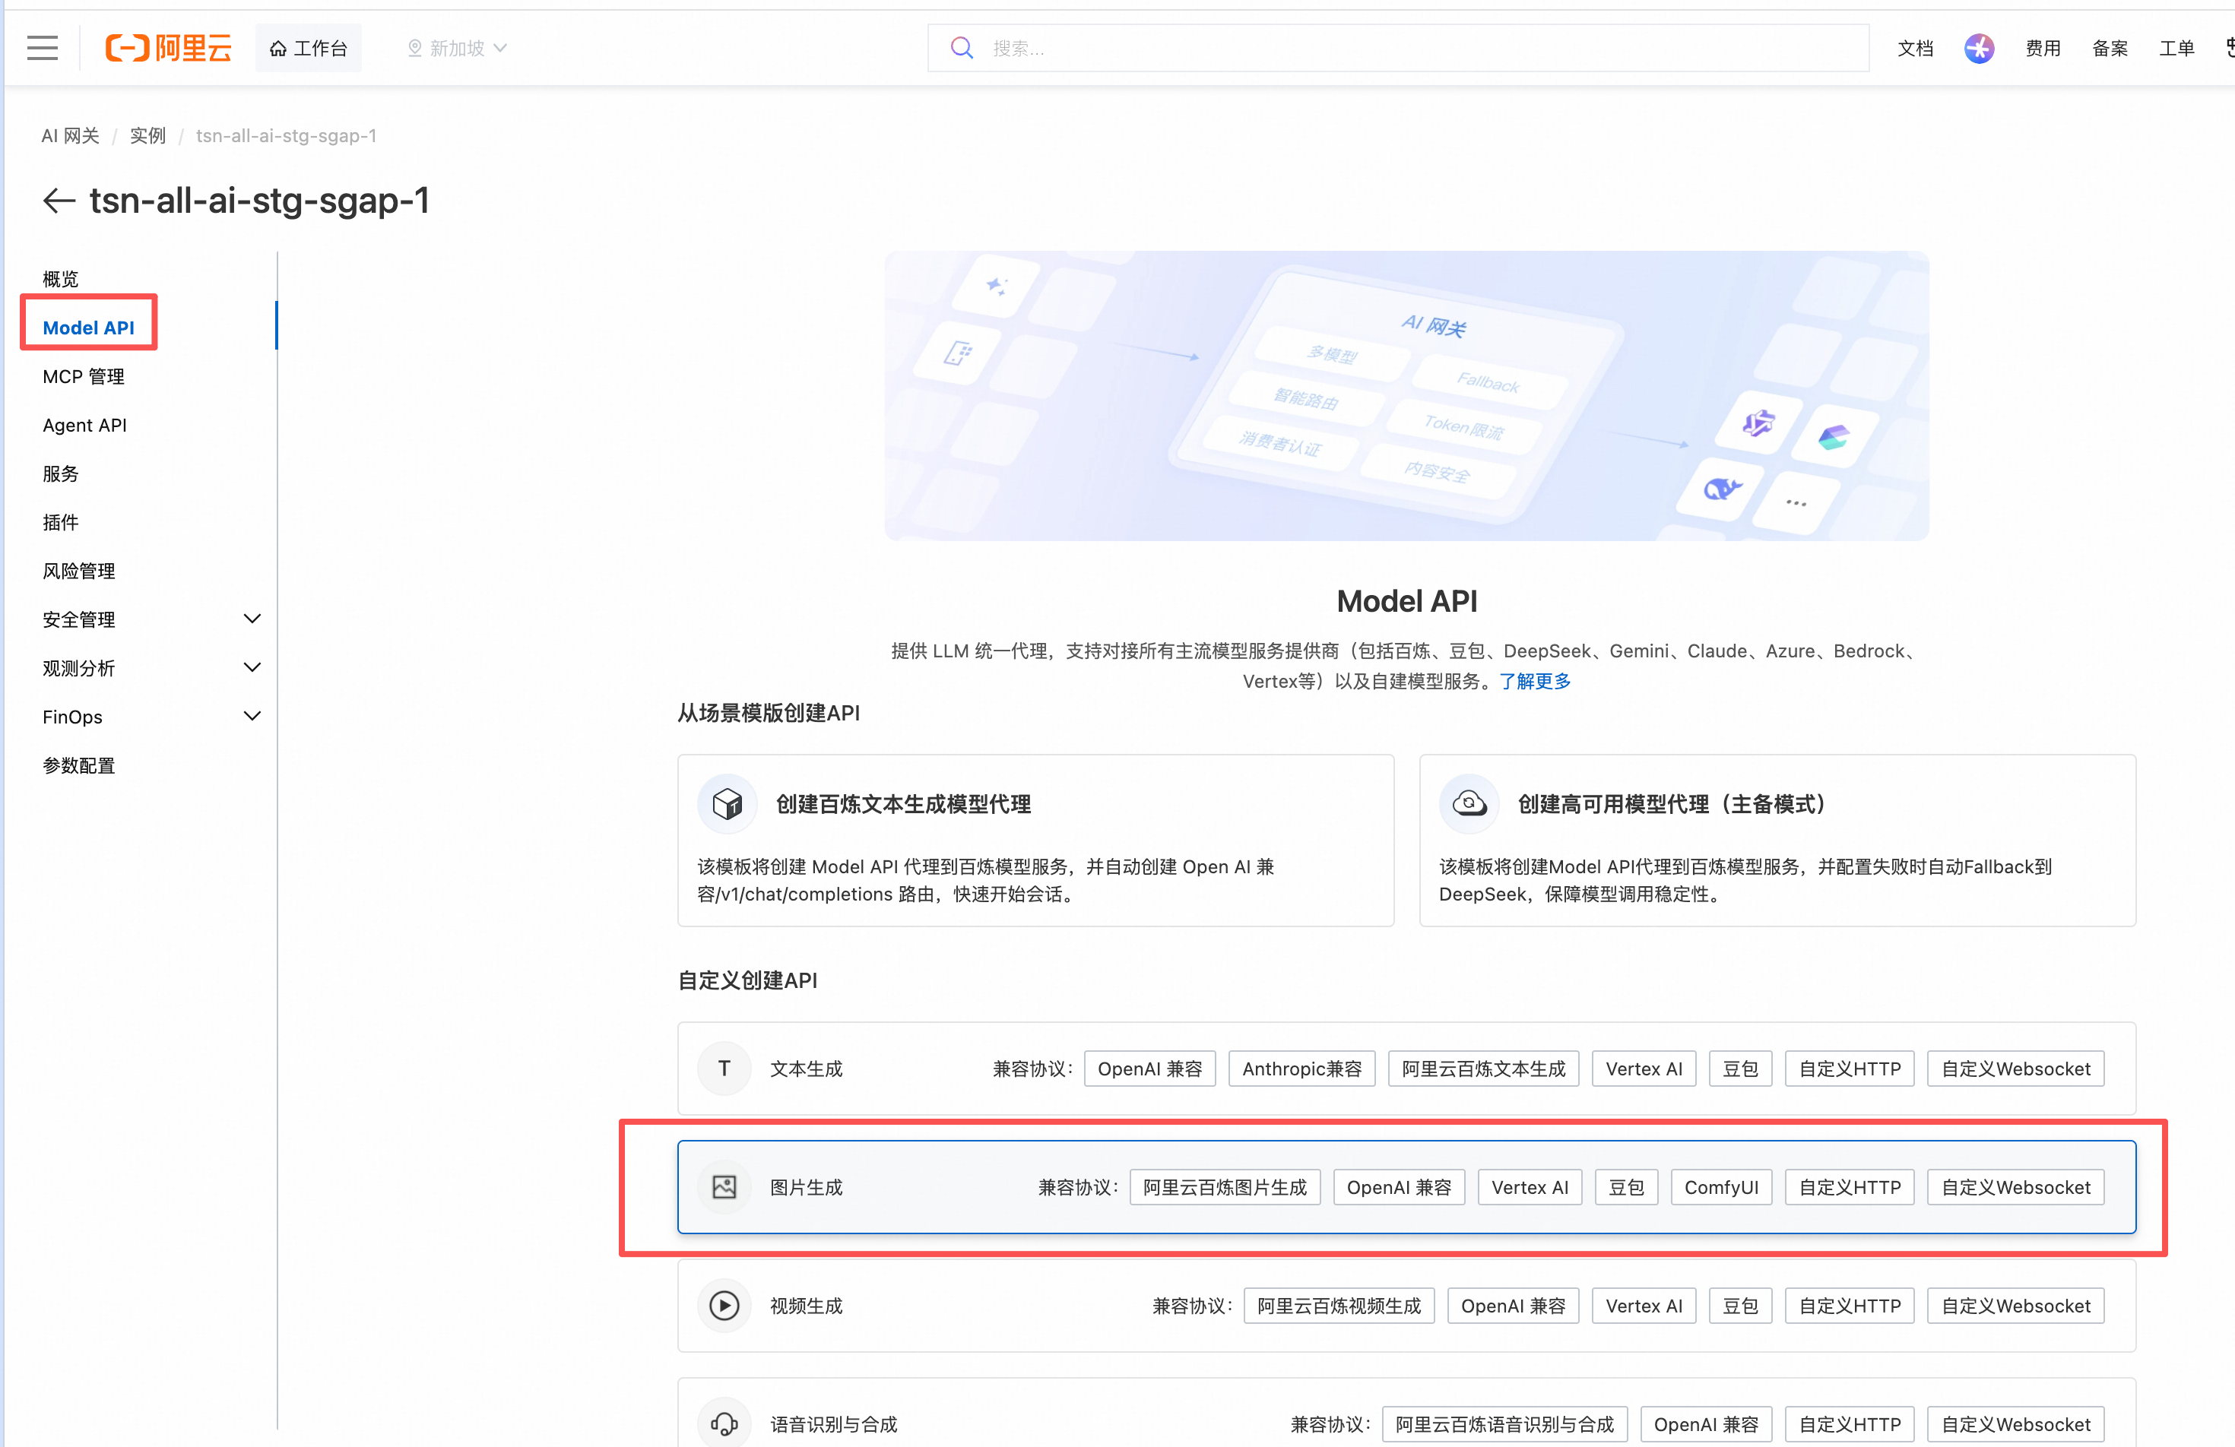Open 费用 in the top bar
The height and width of the screenshot is (1447, 2235).
2043,49
